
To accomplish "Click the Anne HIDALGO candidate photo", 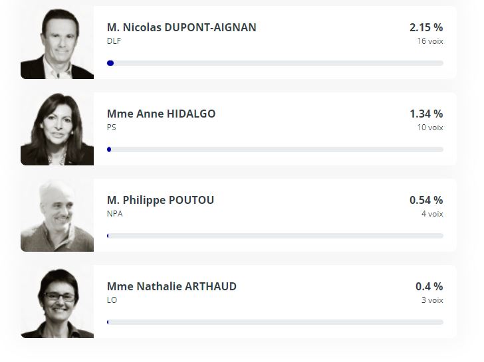I will pyautogui.click(x=57, y=129).
